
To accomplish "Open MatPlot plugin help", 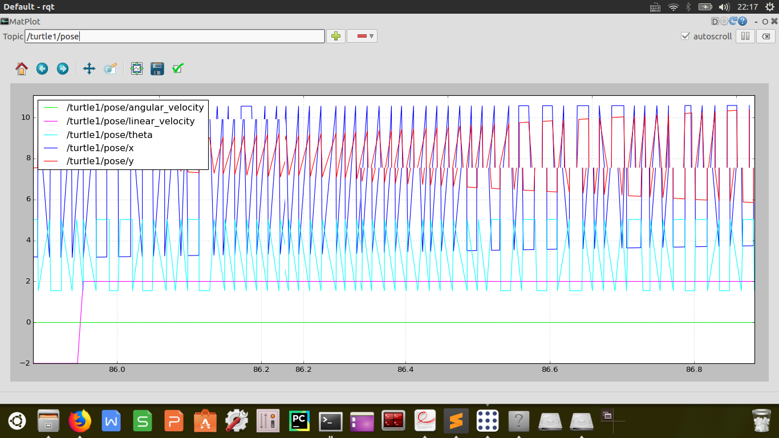I will (x=743, y=22).
